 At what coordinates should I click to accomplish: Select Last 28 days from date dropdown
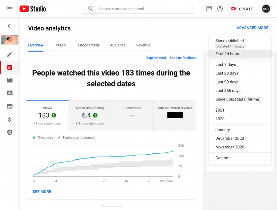(x=226, y=73)
